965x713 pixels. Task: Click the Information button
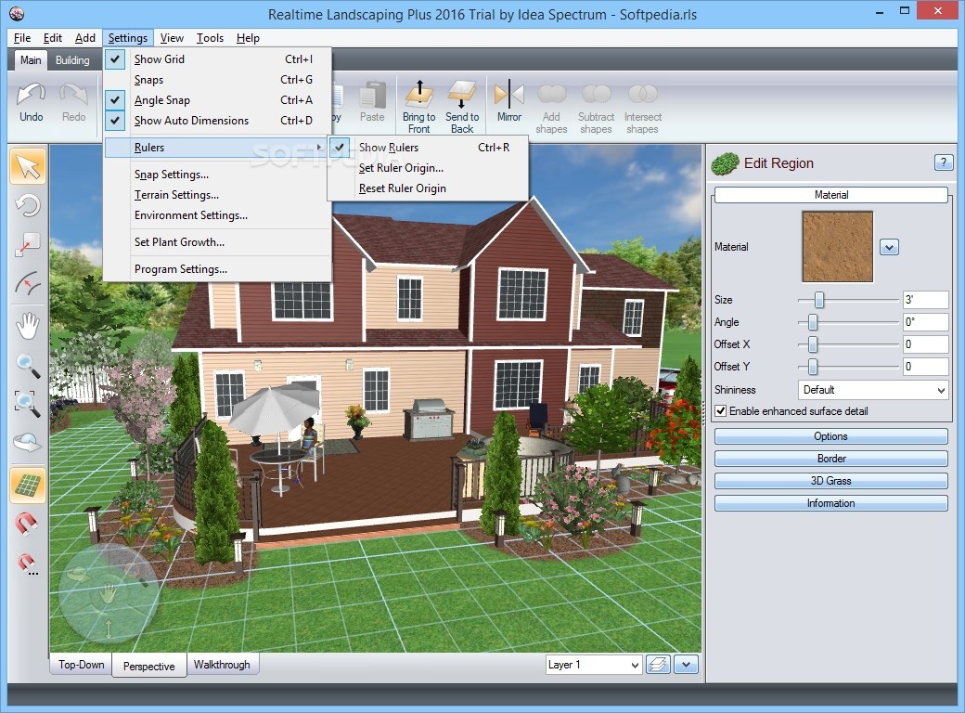[x=830, y=503]
